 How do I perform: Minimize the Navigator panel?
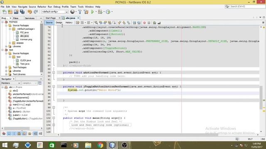(41, 79)
